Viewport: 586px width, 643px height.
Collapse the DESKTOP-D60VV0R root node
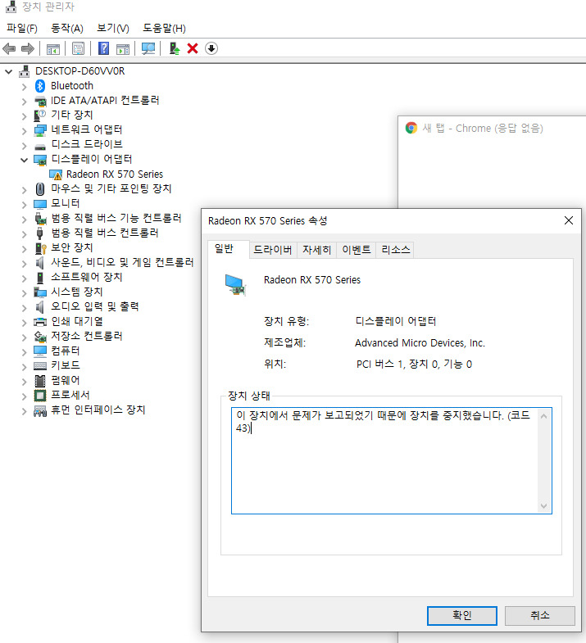pos(9,72)
